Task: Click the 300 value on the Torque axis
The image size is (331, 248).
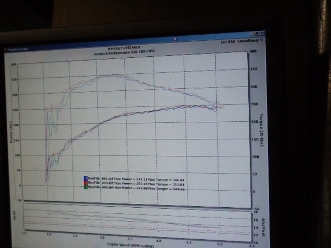Action: (x=254, y=87)
